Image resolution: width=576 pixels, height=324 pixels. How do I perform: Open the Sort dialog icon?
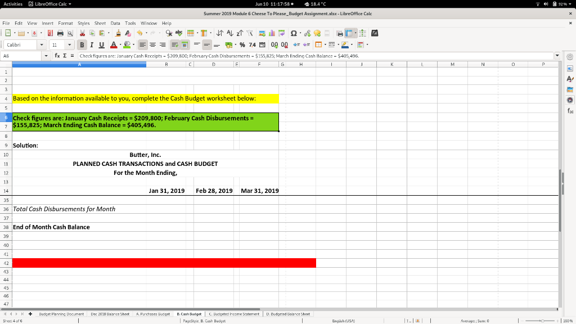click(x=220, y=33)
